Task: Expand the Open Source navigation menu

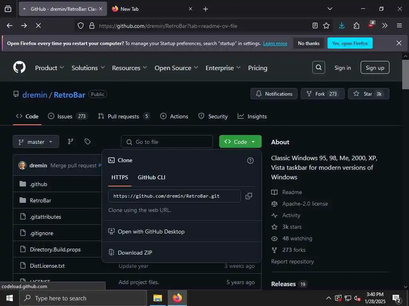Action: (x=176, y=68)
